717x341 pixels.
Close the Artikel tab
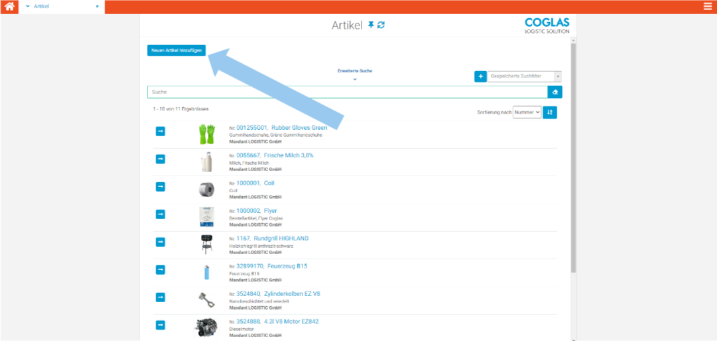[x=97, y=7]
